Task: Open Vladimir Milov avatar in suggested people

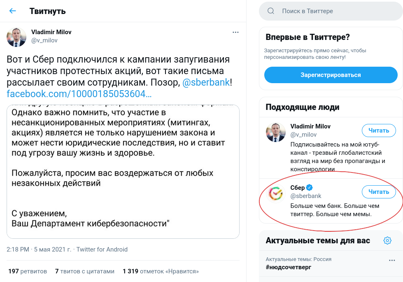Action: point(276,133)
